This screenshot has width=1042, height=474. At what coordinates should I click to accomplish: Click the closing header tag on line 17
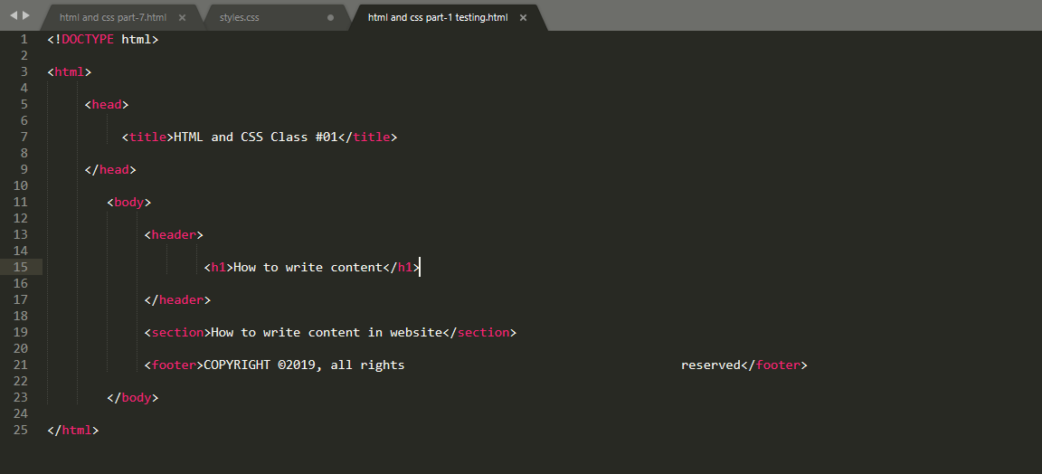click(x=177, y=299)
